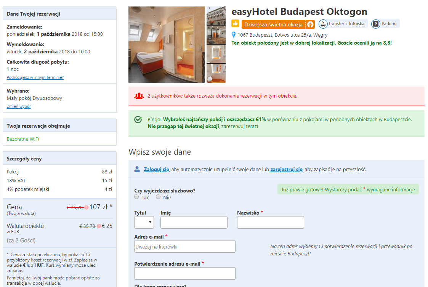
Task: Select Tak for business trip
Action: [x=136, y=197]
